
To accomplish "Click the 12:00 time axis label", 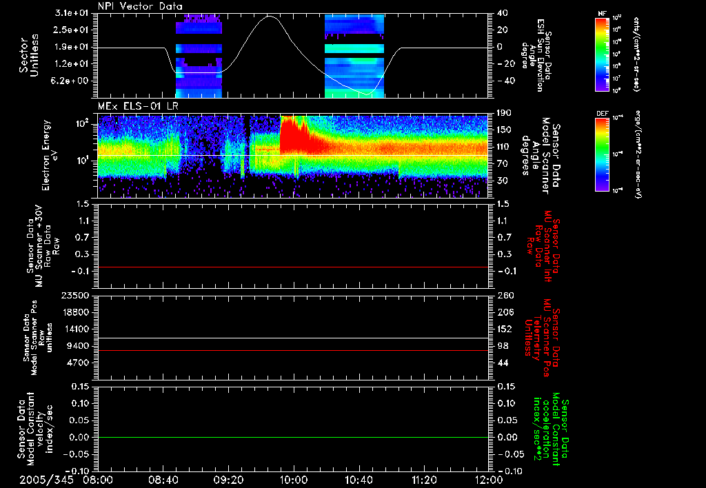I will [489, 480].
